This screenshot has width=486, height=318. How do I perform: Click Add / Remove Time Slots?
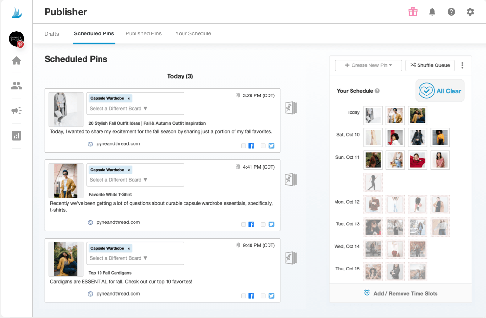click(x=401, y=293)
